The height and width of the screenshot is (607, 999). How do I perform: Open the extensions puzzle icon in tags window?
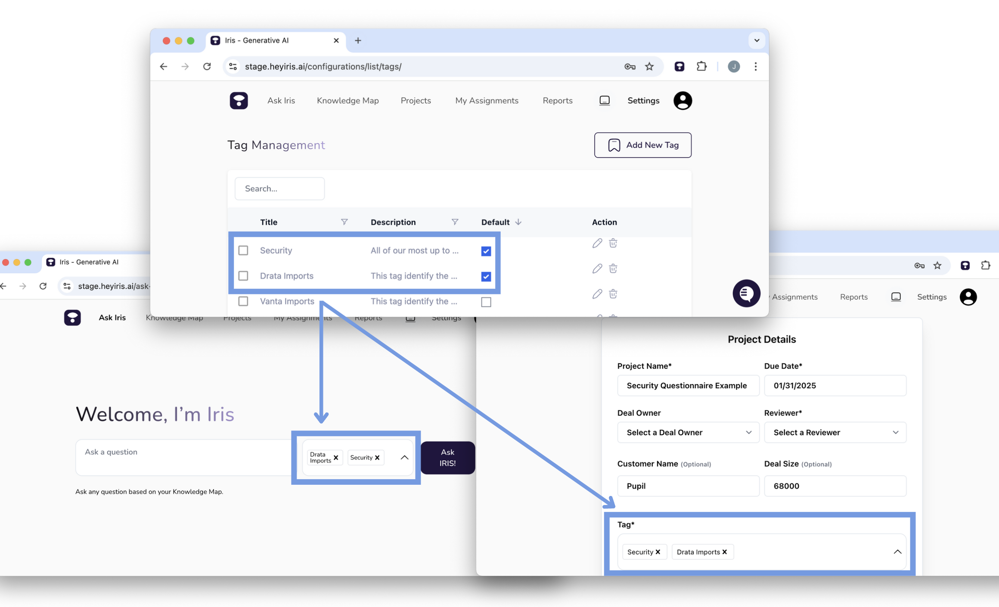[701, 66]
